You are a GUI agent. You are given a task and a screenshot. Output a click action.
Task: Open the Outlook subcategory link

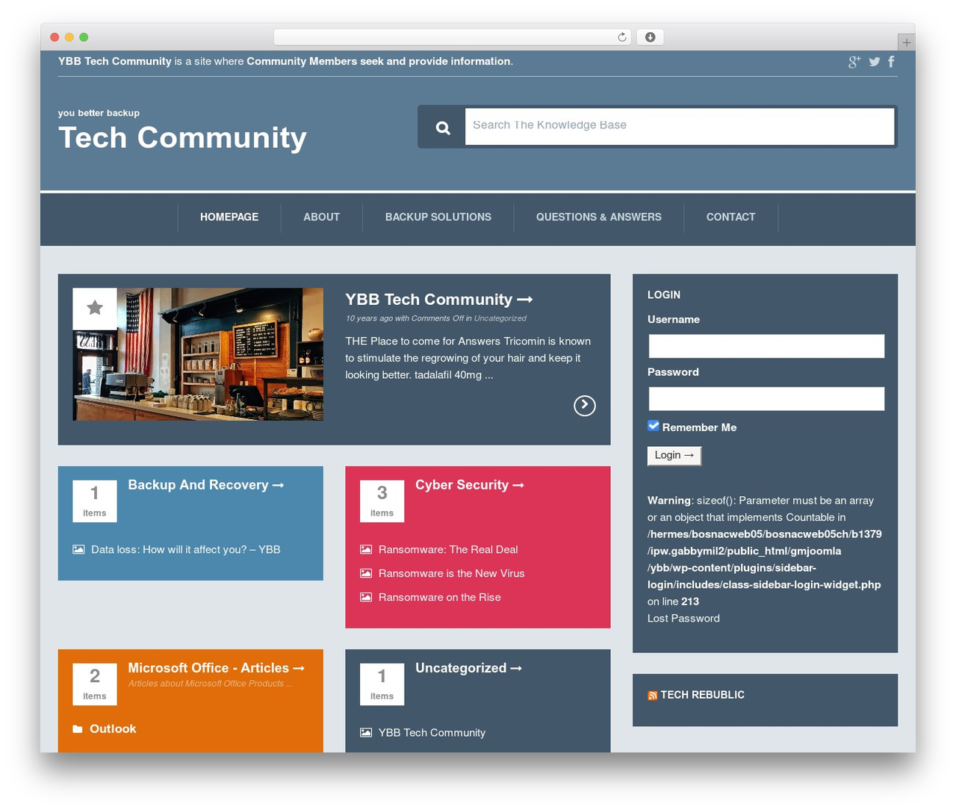coord(113,729)
